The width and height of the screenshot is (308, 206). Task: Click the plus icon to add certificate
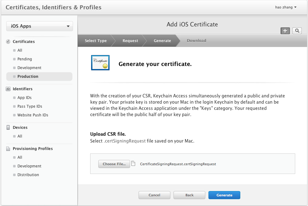[x=285, y=30]
